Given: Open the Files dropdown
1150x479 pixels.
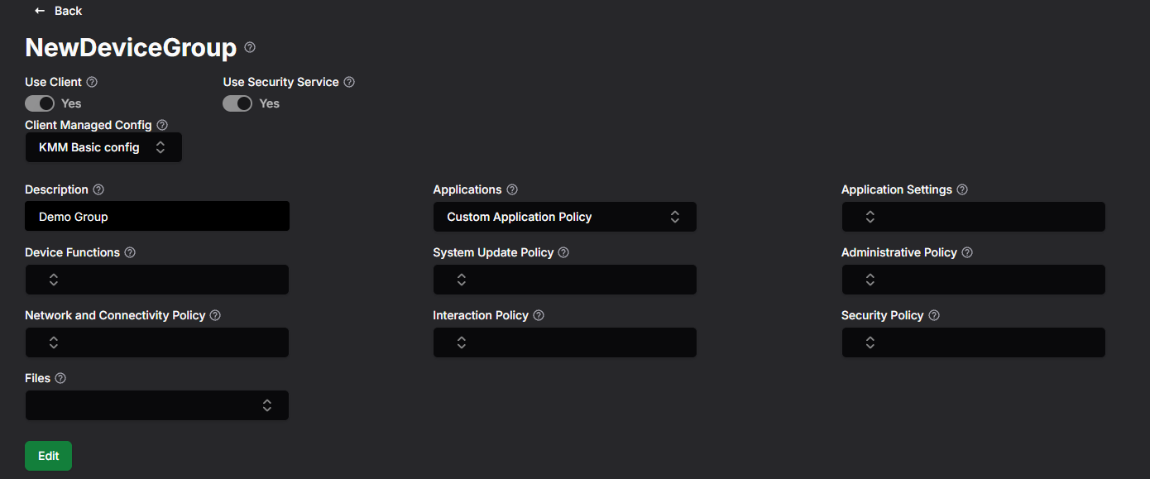Looking at the screenshot, I should coord(157,405).
